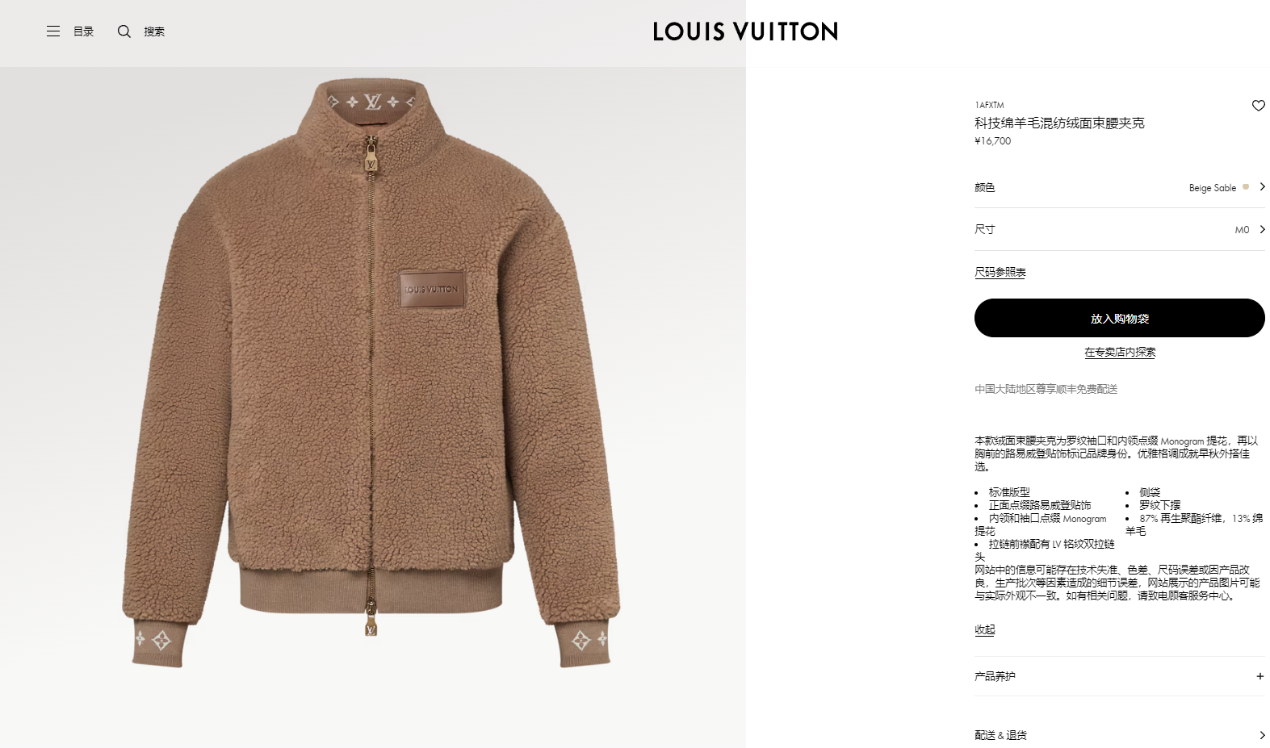
Task: Click the 颜色 row chevron arrow
Action: (x=1262, y=186)
